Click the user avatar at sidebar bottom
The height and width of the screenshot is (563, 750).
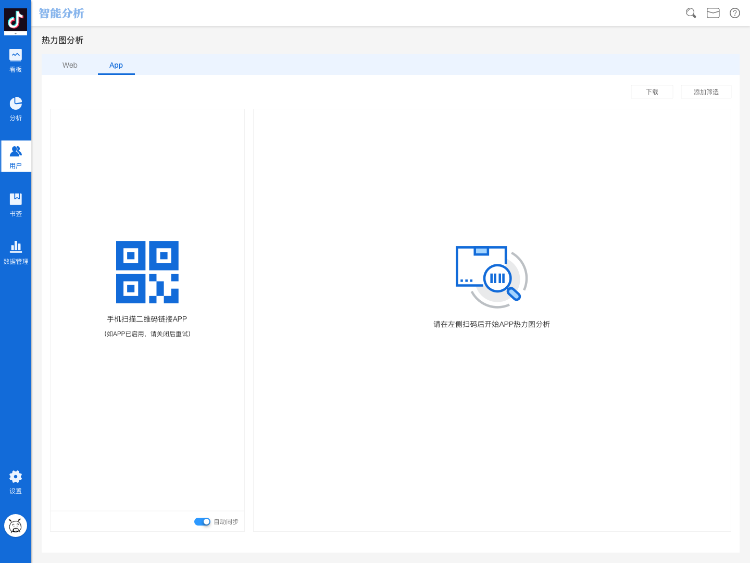pos(16,526)
